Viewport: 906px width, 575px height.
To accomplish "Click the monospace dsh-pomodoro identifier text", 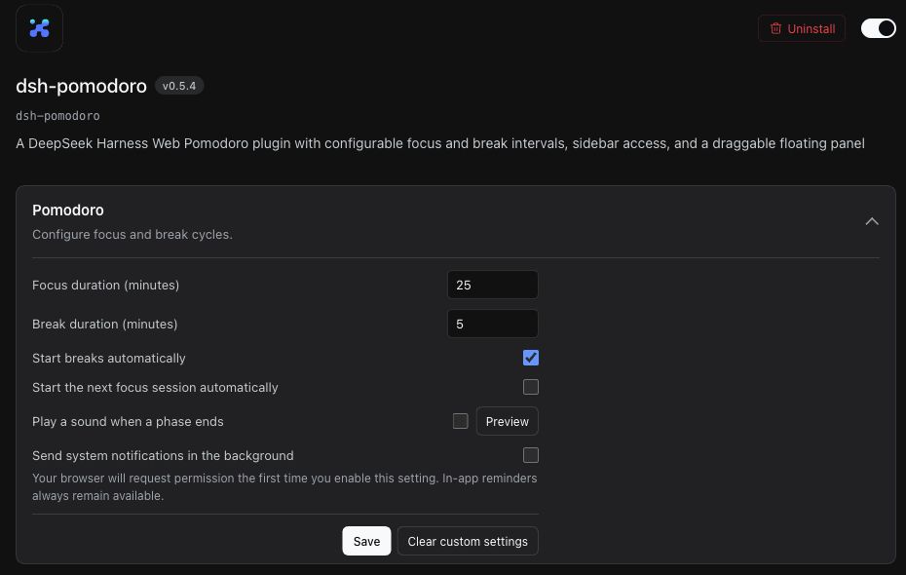I will (57, 116).
